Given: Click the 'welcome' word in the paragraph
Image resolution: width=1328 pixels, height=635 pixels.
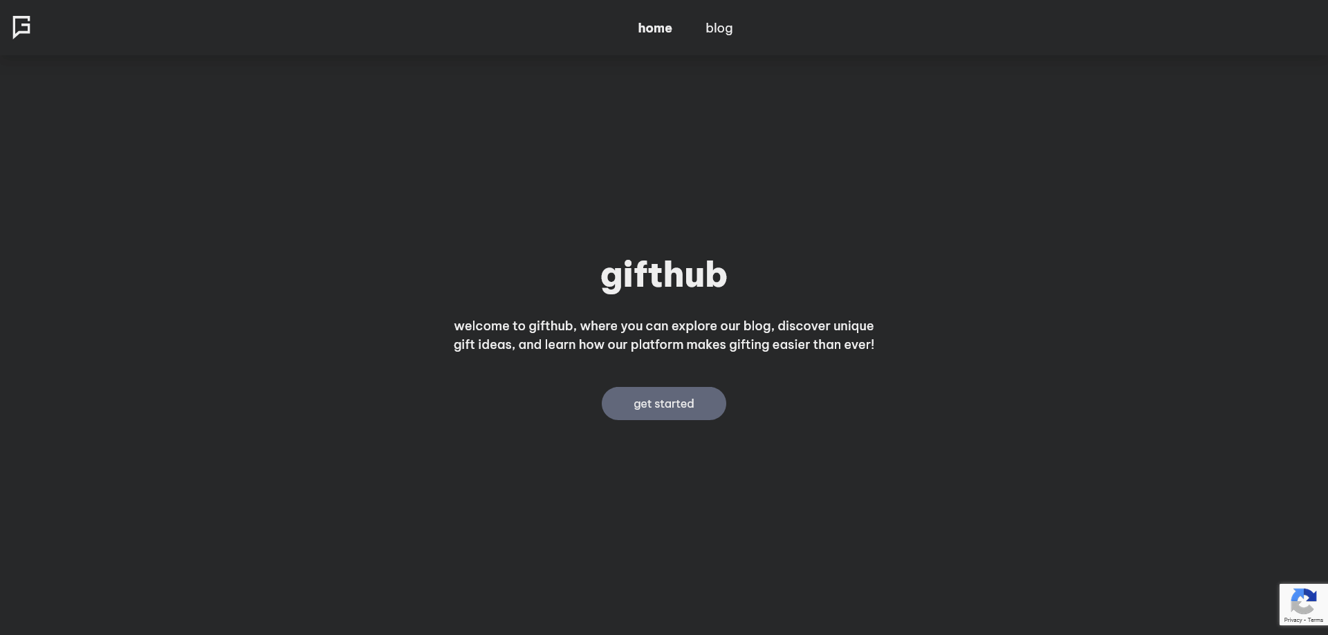Looking at the screenshot, I should 481,326.
